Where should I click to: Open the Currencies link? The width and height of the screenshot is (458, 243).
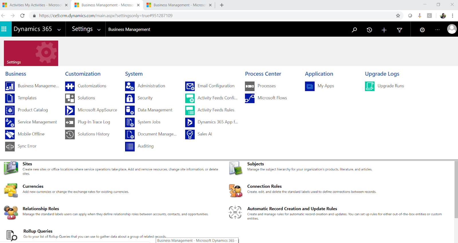tap(33, 186)
